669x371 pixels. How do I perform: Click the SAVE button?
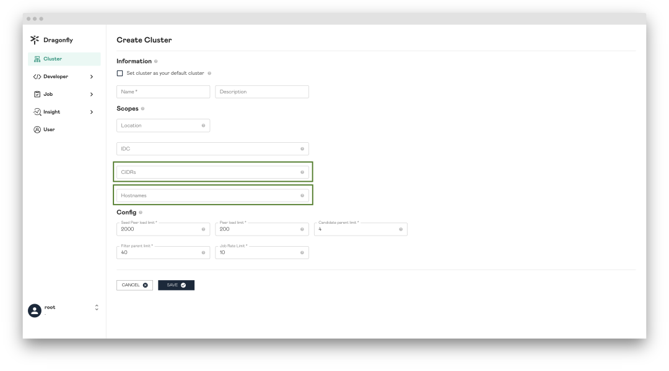coord(176,285)
